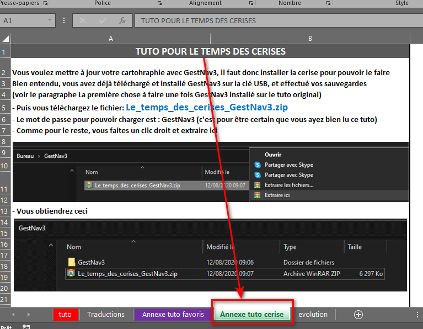Click the 'Dossier de fichiers' type text
This screenshot has height=329, width=423.
309,262
